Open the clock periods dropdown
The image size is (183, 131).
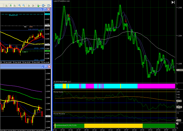point(44,5)
